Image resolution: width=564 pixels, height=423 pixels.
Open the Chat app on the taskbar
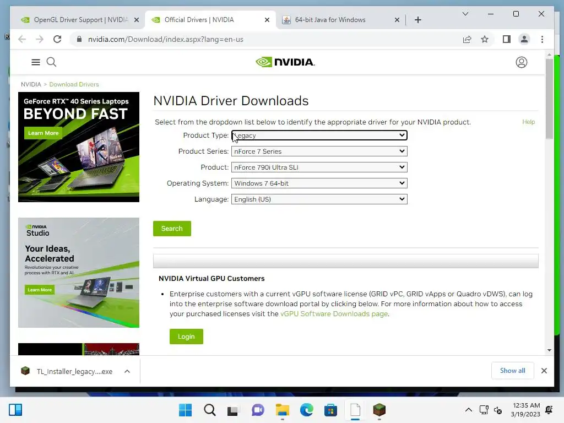[x=258, y=410]
